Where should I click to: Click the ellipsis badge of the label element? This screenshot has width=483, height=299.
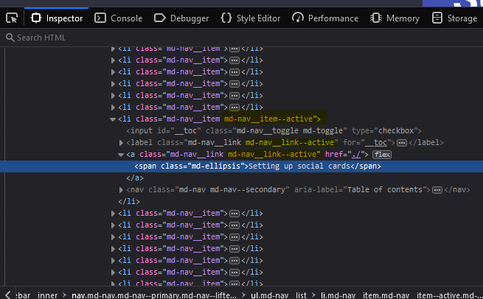pos(402,143)
